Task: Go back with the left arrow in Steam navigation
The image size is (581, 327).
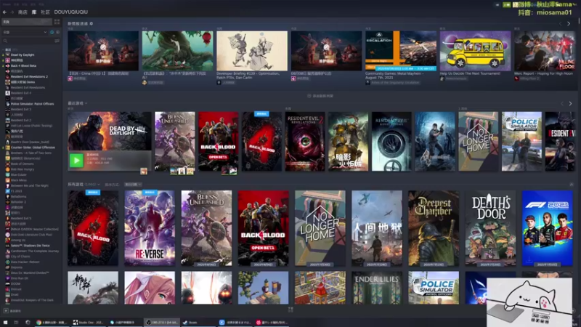Action: coord(5,12)
